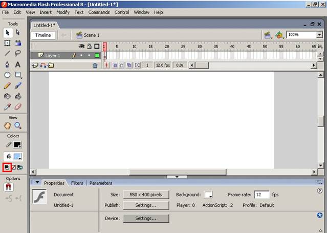The image size is (327, 233).
Task: Select the Zoom magnifier tool
Action: pos(18,125)
